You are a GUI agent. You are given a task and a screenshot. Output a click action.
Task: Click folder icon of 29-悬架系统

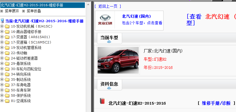pyautogui.click(x=7, y=64)
